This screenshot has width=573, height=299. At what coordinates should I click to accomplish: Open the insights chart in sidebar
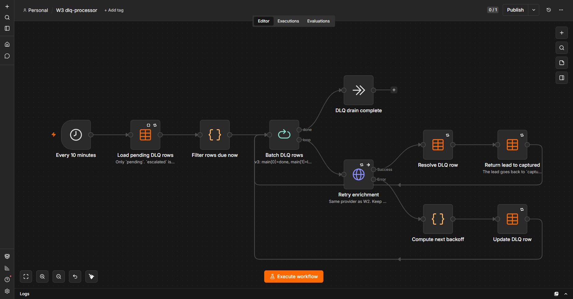pyautogui.click(x=7, y=268)
